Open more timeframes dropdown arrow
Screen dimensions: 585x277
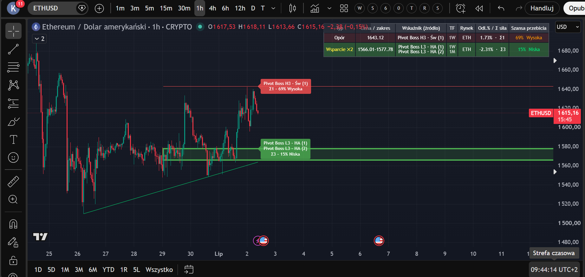click(x=273, y=8)
